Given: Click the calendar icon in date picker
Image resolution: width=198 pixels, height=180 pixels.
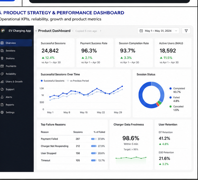Looking at the screenshot, I should (x=141, y=31).
